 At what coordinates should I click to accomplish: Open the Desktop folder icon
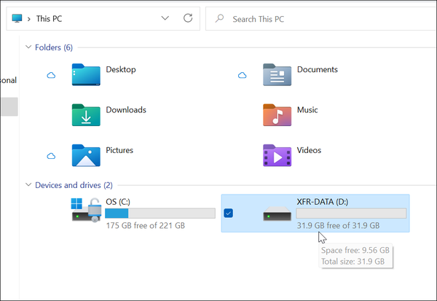tap(86, 74)
